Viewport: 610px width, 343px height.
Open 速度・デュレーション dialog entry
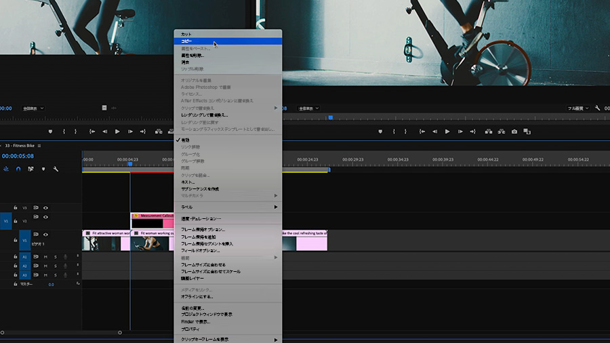(x=228, y=218)
